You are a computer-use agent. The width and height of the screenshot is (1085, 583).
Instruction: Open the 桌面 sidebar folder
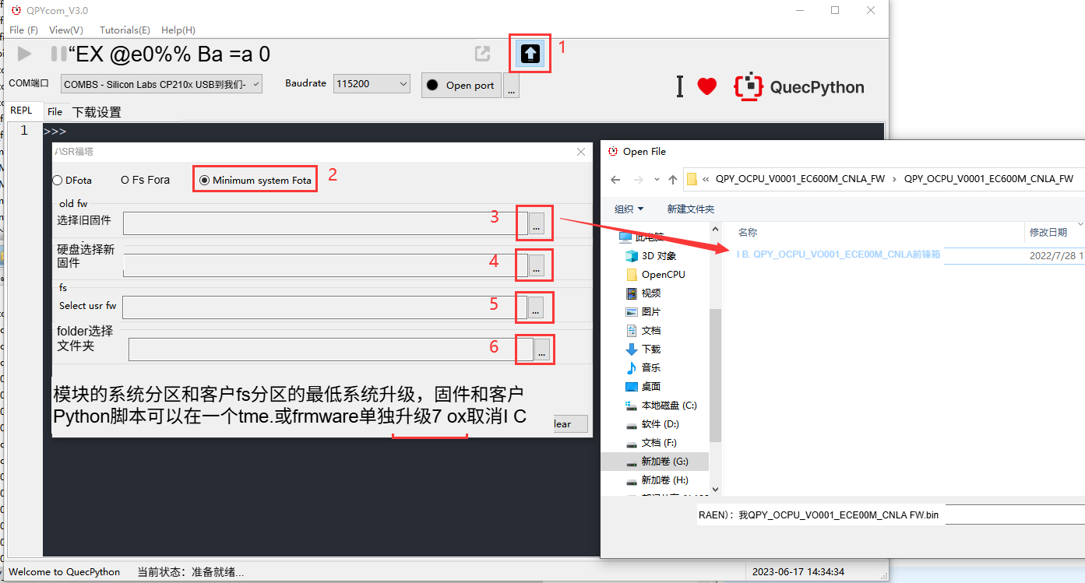click(643, 387)
